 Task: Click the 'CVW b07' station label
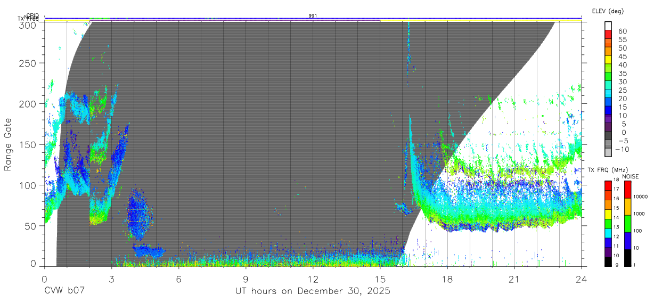tap(64, 291)
